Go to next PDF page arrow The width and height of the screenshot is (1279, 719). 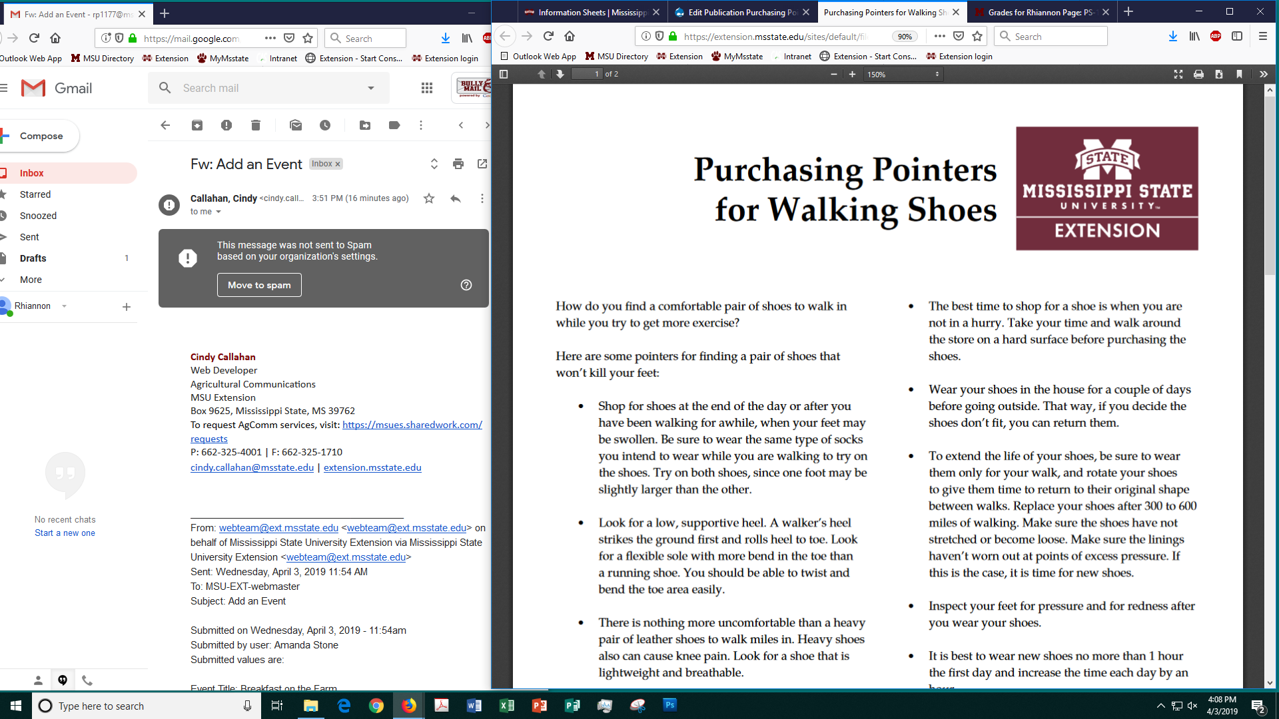click(560, 74)
